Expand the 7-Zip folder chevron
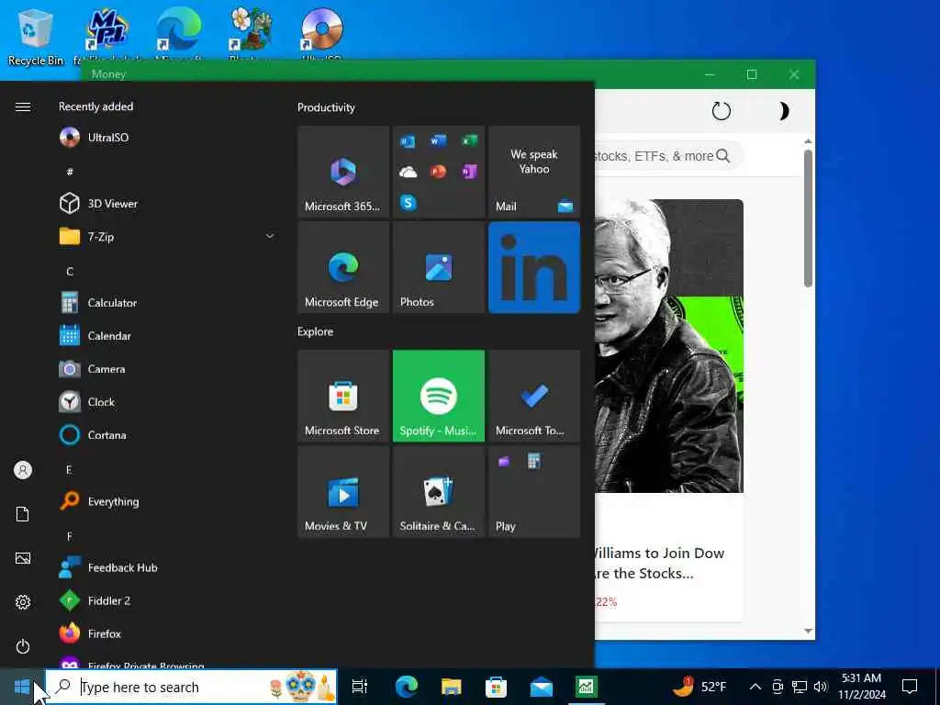 click(270, 236)
